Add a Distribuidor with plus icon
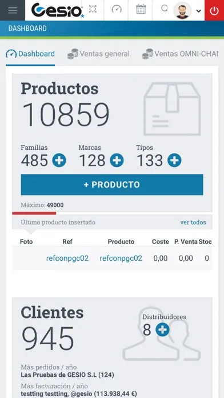Viewport: 224px width, 398px height. (x=162, y=329)
